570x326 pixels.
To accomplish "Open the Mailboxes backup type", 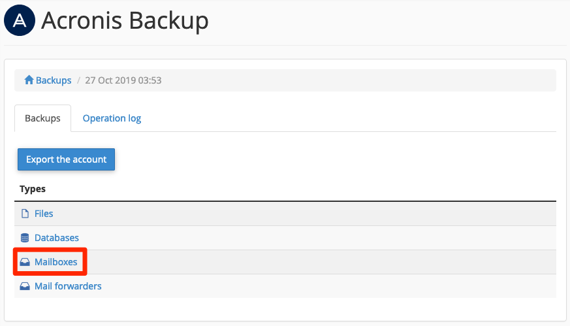I will click(x=55, y=262).
